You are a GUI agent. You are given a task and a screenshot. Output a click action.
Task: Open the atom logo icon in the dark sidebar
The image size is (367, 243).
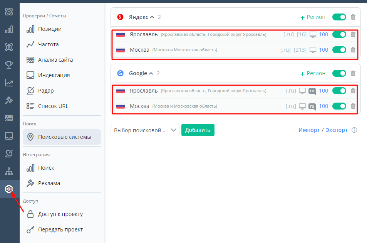pyautogui.click(x=9, y=11)
